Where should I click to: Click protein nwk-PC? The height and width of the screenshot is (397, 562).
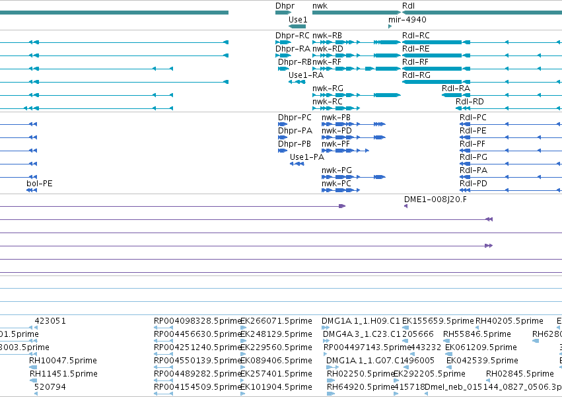(341, 190)
